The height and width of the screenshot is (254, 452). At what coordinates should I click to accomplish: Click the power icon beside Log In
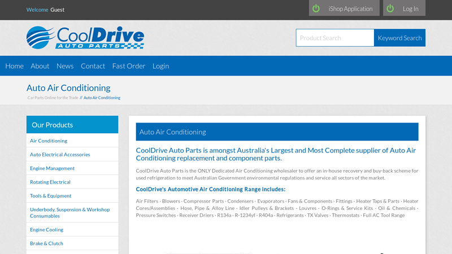click(390, 8)
